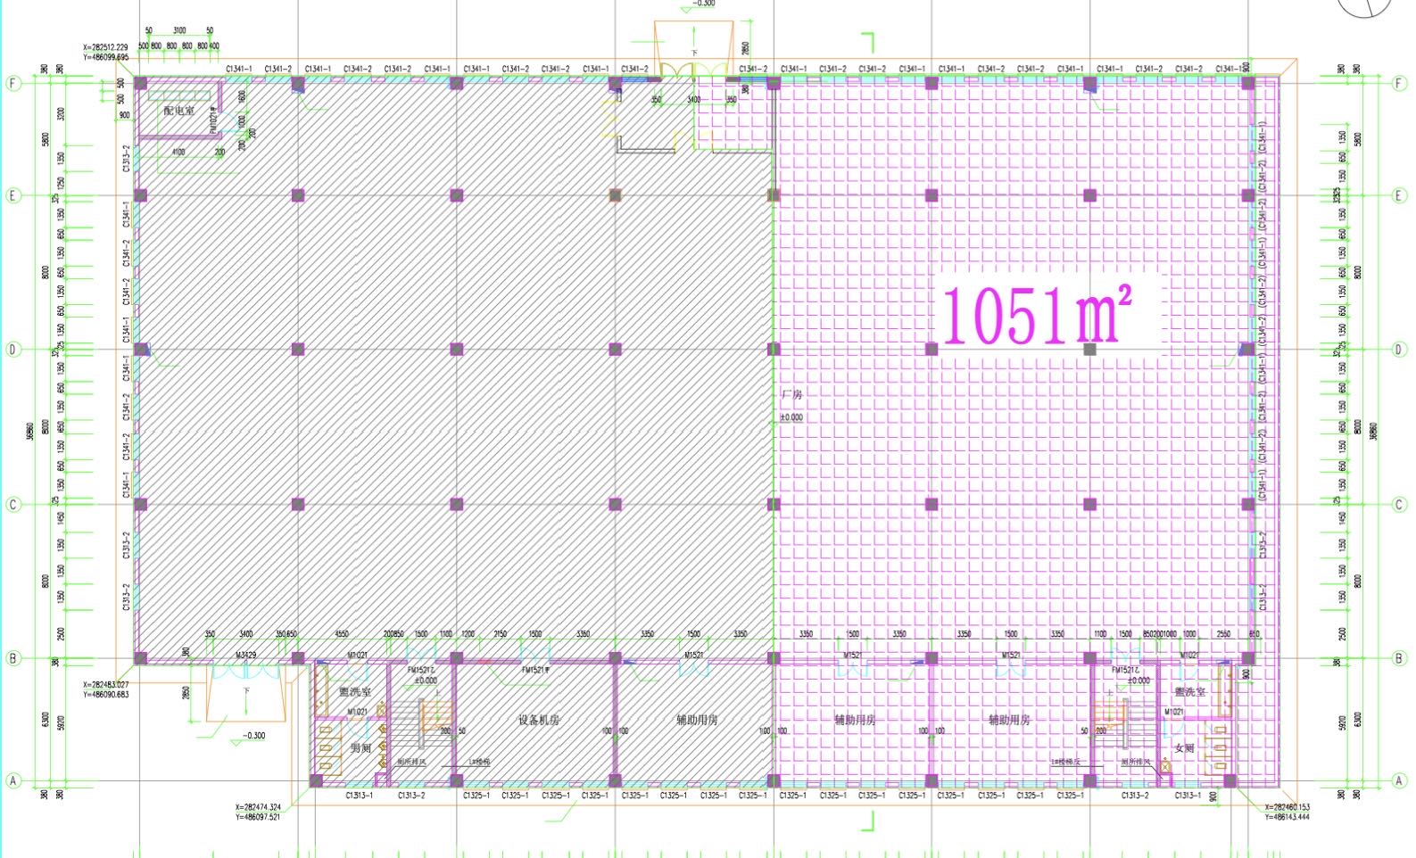This screenshot has height=858, width=1416.
Task: Select grid axis bubble D on right side
Action: (1398, 350)
